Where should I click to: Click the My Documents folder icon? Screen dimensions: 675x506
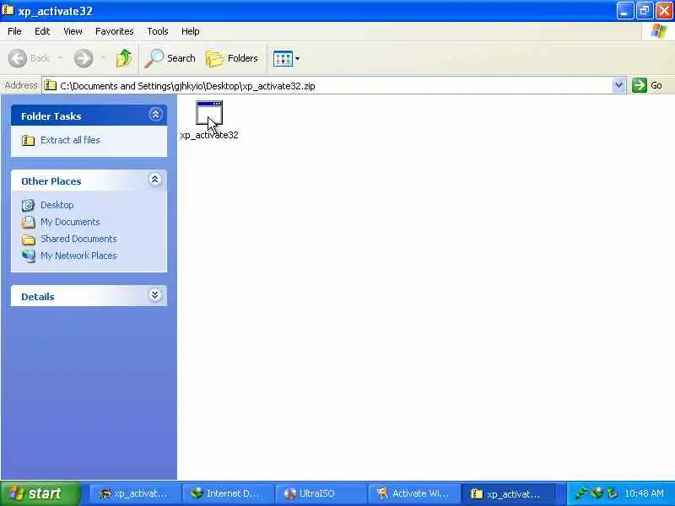pos(29,222)
